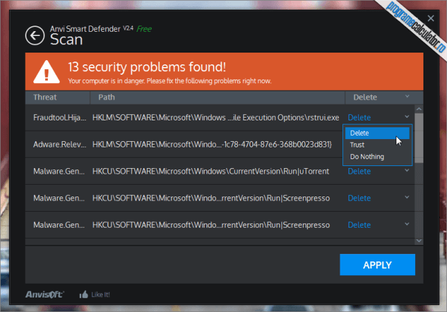Expand action dropdown for the uTorrent row
This screenshot has width=447, height=312.
point(407,170)
